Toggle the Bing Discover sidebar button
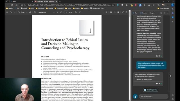Screen dimensions: 180x101 pos(172,5)
